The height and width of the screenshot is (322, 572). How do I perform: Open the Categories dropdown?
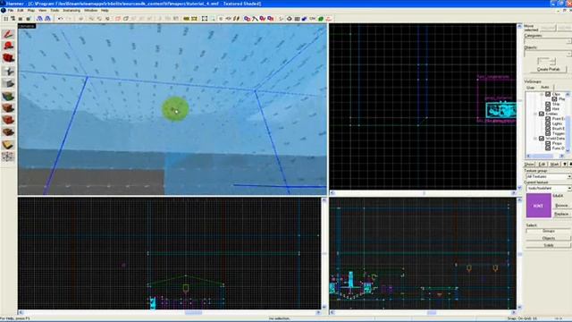[548, 41]
